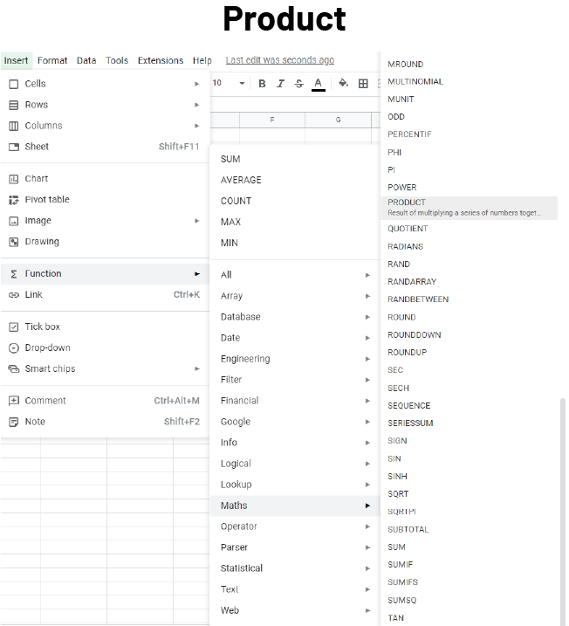Open the Format menu
This screenshot has height=626, width=569.
coord(52,61)
